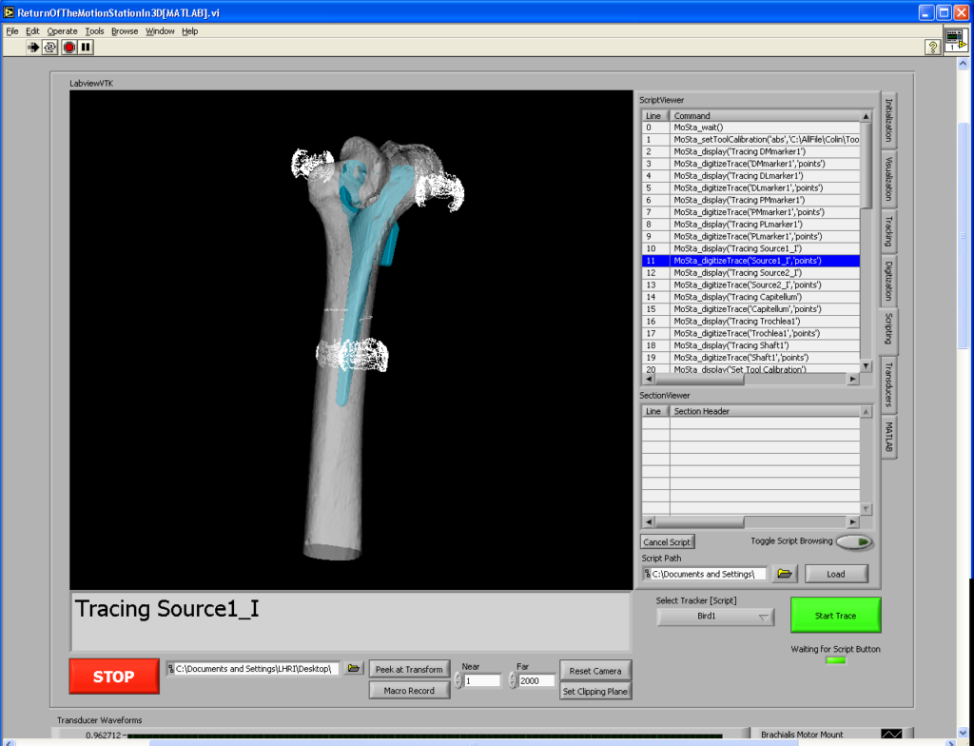Select line MoSta_digitizeTrace('PLmarker1','points')
Image resolution: width=974 pixels, height=746 pixels.
[751, 236]
